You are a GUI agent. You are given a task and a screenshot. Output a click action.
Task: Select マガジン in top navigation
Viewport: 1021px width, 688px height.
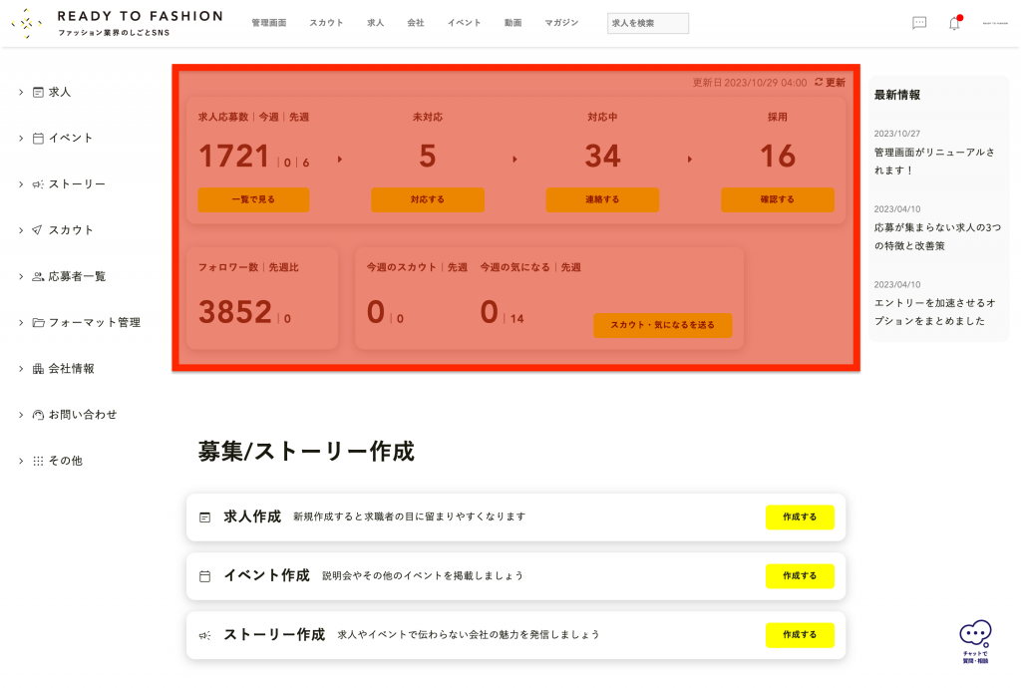(561, 23)
